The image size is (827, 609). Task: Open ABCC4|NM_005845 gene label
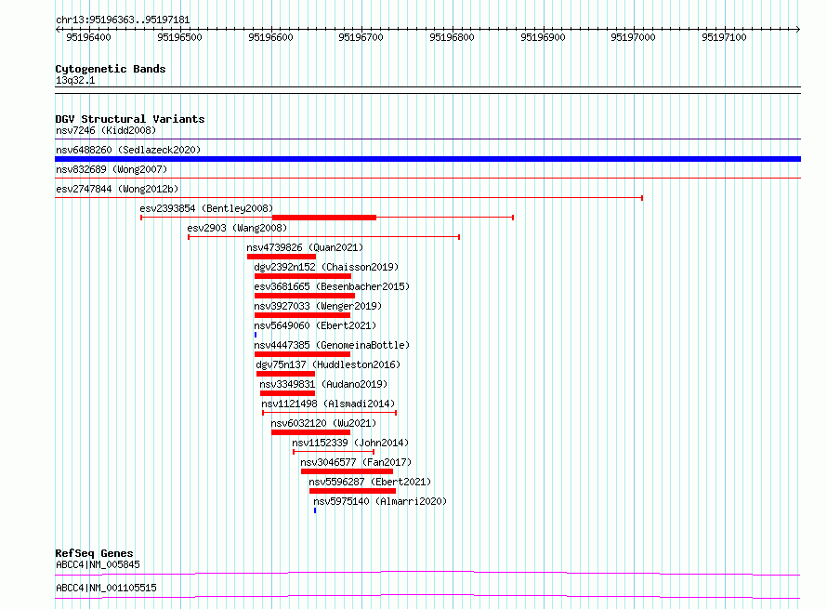pyautogui.click(x=98, y=564)
